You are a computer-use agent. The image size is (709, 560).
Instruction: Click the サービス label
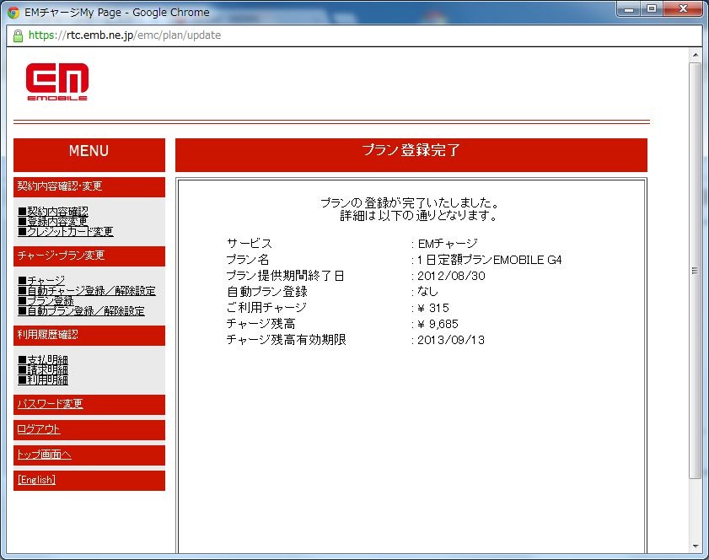[x=250, y=244]
